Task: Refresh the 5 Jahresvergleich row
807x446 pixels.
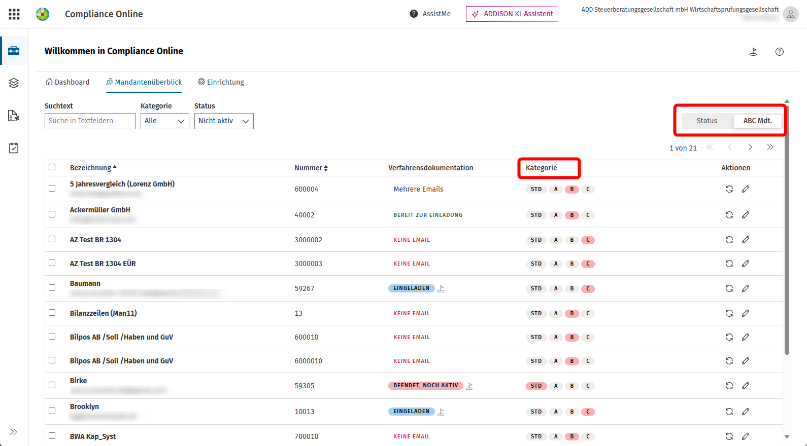Action: (x=729, y=189)
